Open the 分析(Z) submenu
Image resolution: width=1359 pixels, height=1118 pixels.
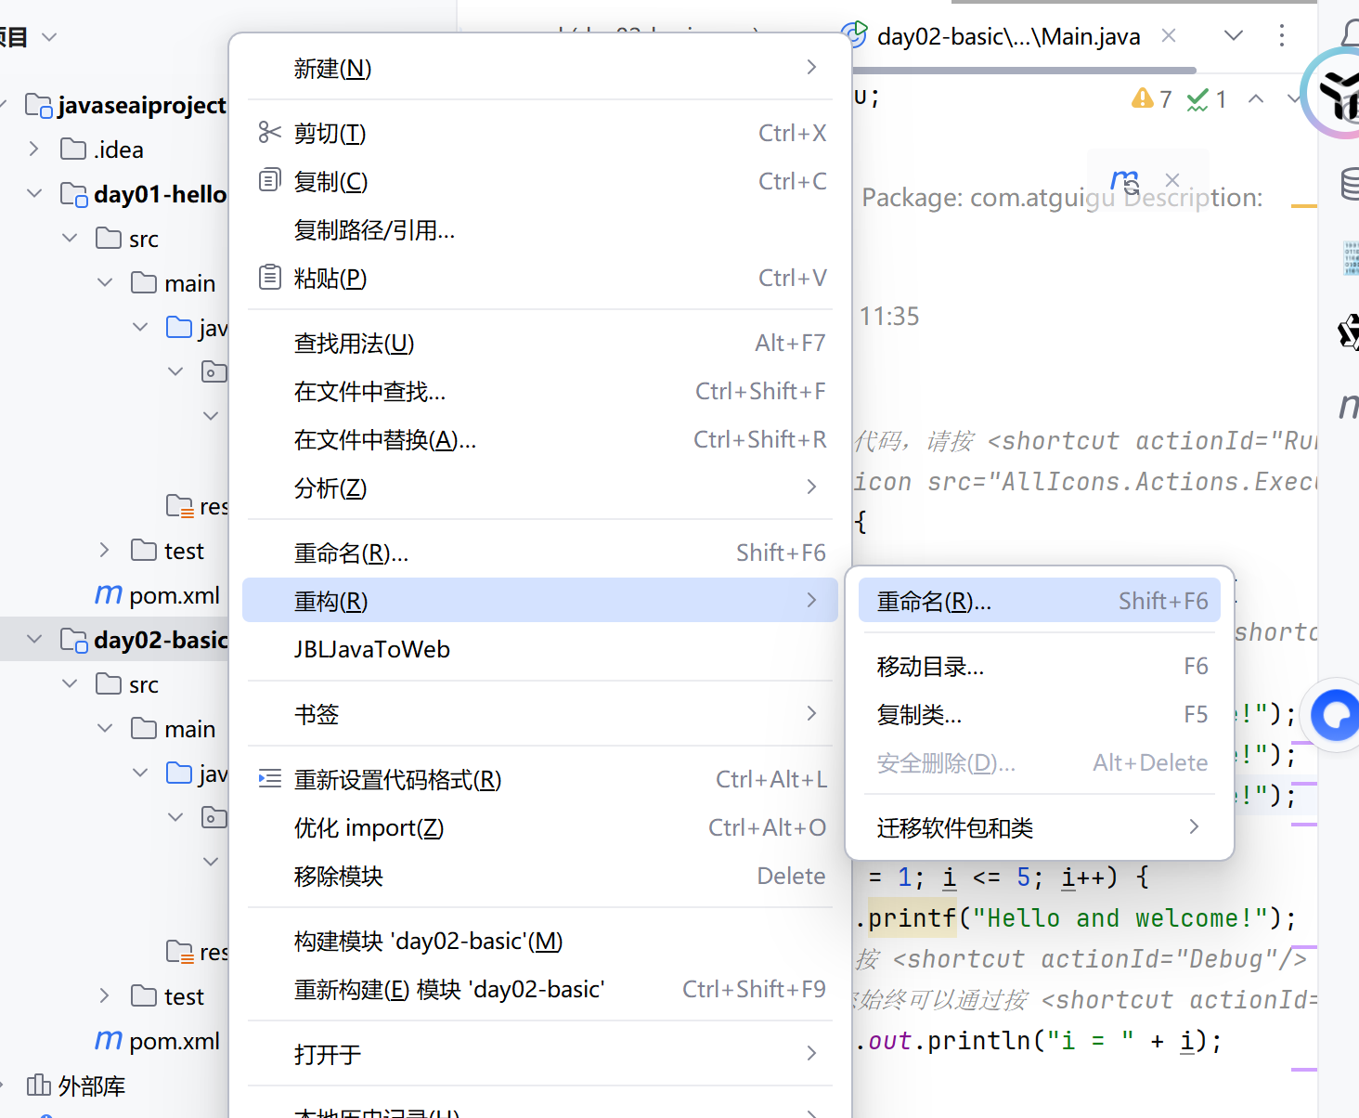click(540, 487)
